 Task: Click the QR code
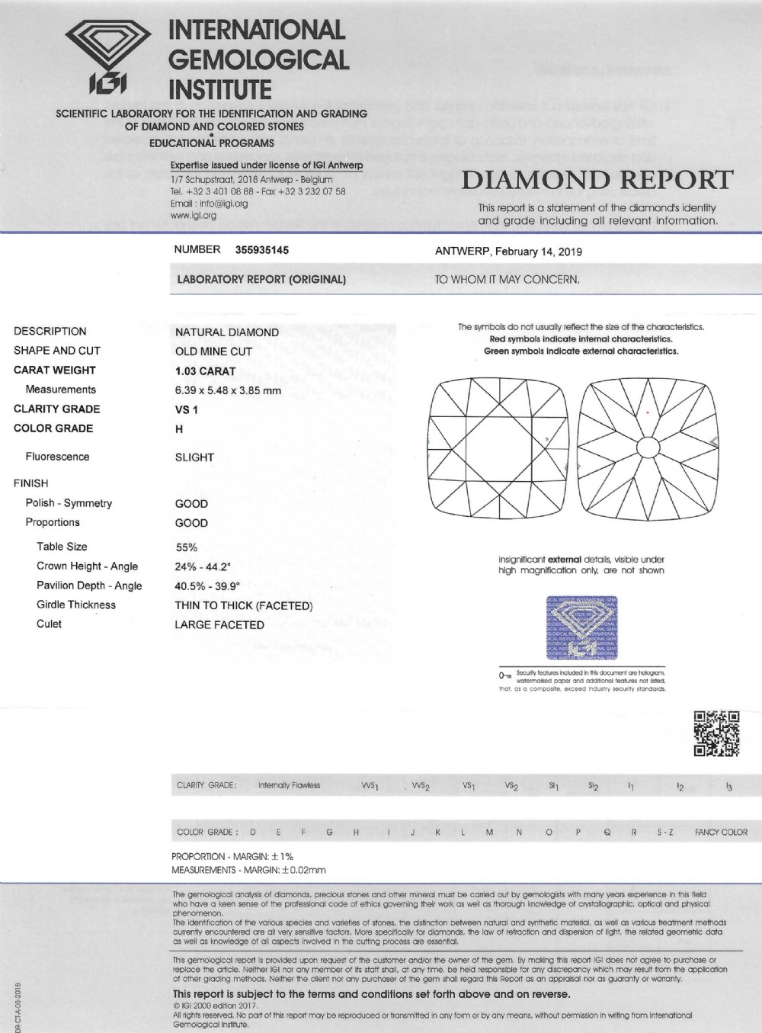717,733
